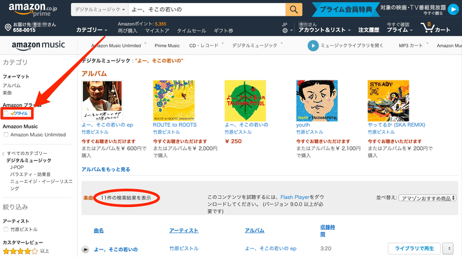Open options arrow beside ライブラリで再生
462x257 pixels.
449,249
